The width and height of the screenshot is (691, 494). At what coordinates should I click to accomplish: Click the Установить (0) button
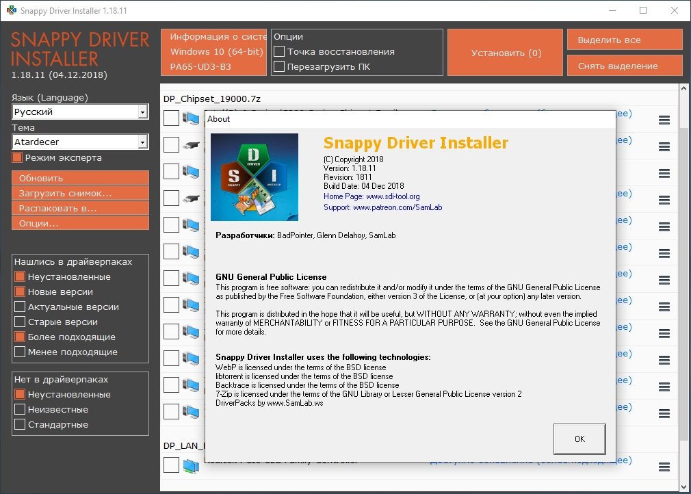(x=505, y=53)
